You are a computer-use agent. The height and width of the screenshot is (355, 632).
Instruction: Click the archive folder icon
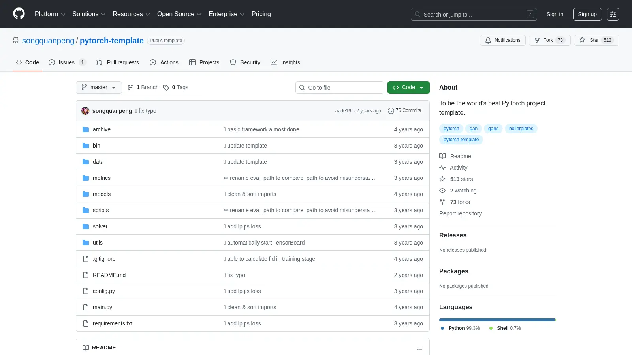(86, 129)
